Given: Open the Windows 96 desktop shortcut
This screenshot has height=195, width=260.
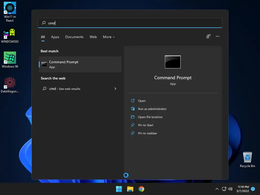Looking at the screenshot, I should tap(10, 60).
